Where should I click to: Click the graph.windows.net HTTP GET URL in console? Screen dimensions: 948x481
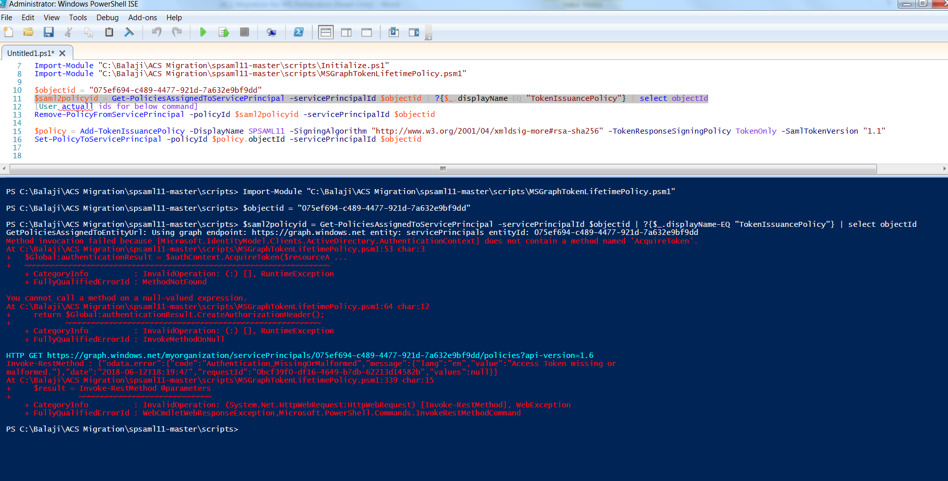click(x=320, y=355)
